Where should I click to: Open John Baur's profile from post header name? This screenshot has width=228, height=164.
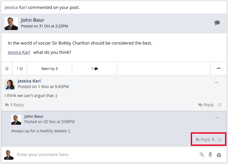click(x=32, y=20)
